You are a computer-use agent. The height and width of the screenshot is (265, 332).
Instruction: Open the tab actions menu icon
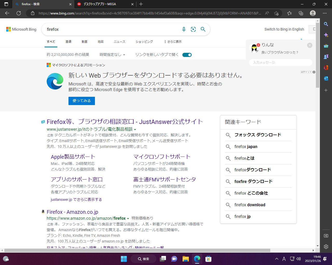6,4
